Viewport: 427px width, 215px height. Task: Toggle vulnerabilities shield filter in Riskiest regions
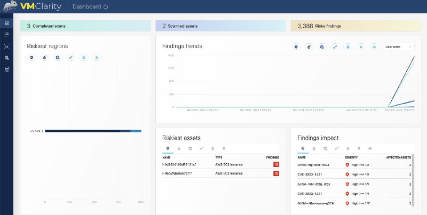pyautogui.click(x=32, y=58)
